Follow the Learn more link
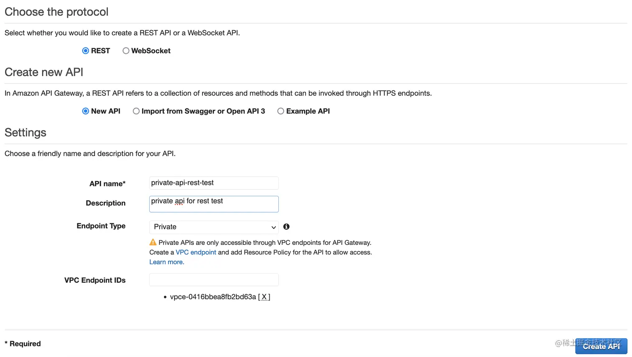The height and width of the screenshot is (357, 632). [166, 262]
